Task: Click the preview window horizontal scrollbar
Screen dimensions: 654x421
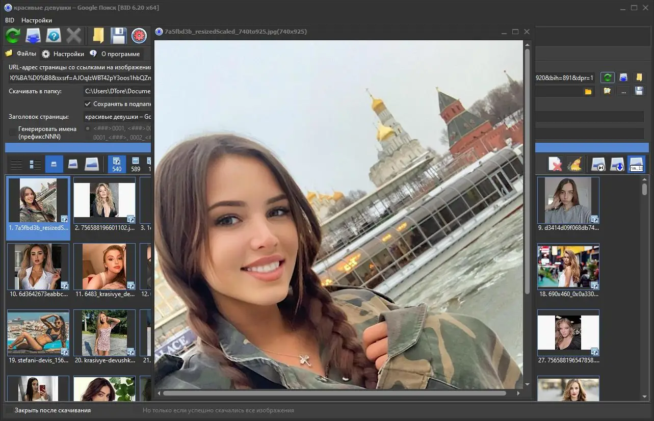Action: click(x=334, y=393)
